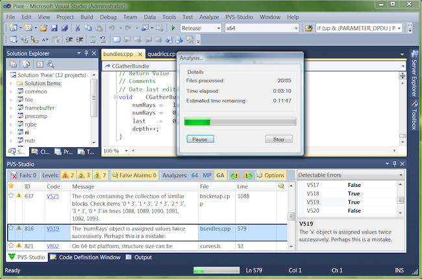Click the favorites star column header

point(11,186)
